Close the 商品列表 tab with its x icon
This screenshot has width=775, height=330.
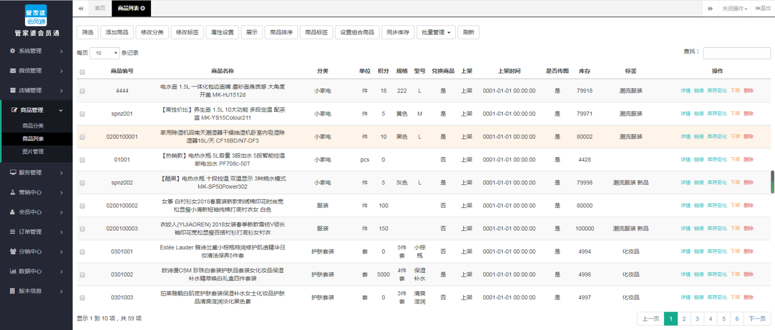[x=143, y=8]
